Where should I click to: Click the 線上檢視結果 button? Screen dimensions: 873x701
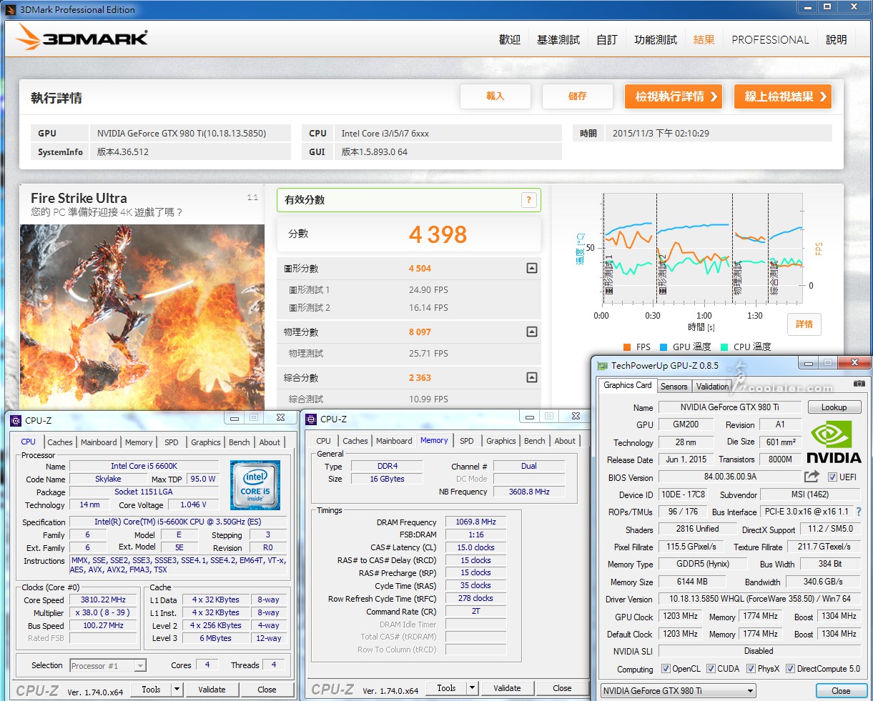[x=783, y=96]
